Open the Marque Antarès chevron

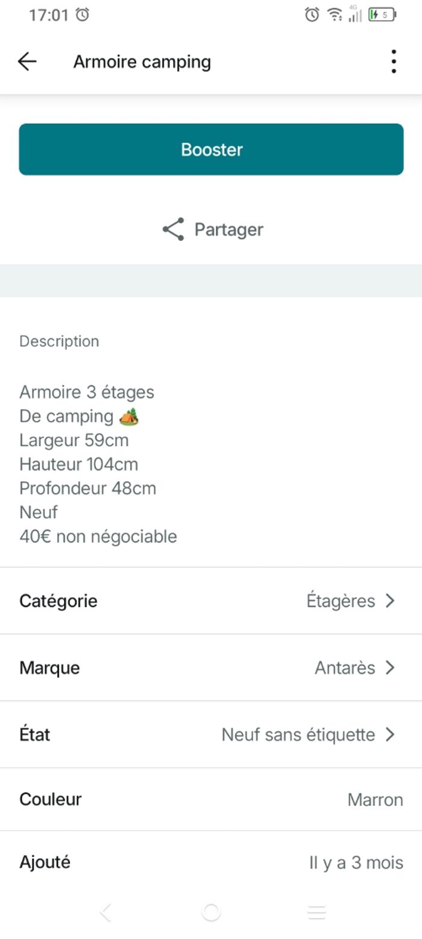(x=390, y=667)
